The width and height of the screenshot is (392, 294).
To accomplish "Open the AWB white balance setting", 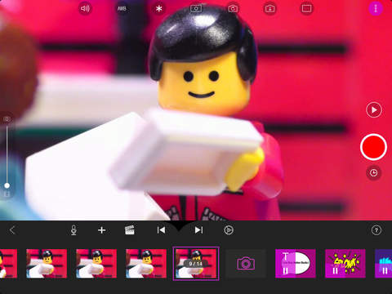I will (x=122, y=9).
